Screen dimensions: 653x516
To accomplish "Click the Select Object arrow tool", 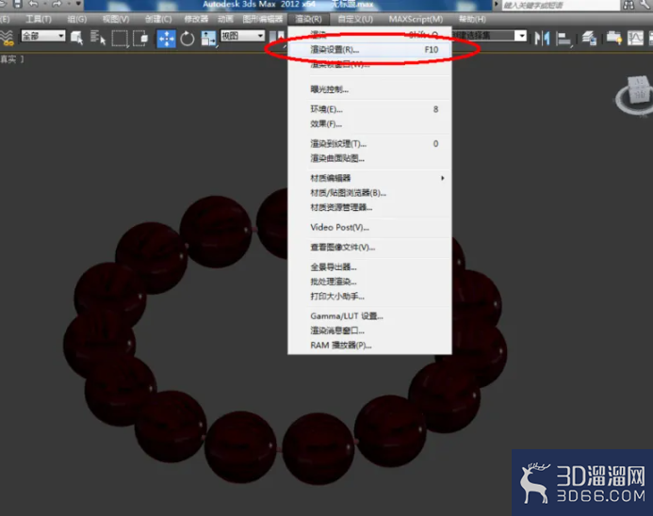I will point(76,38).
